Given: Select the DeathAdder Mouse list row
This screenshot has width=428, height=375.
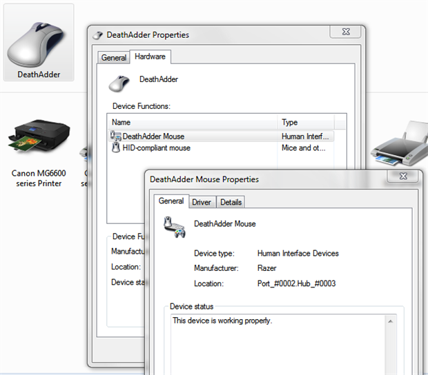Looking at the screenshot, I should coord(220,136).
